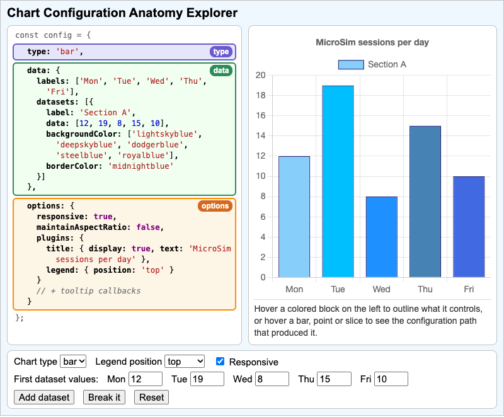The image size is (504, 417).
Task: Click the Tue value input field
Action: (207, 379)
